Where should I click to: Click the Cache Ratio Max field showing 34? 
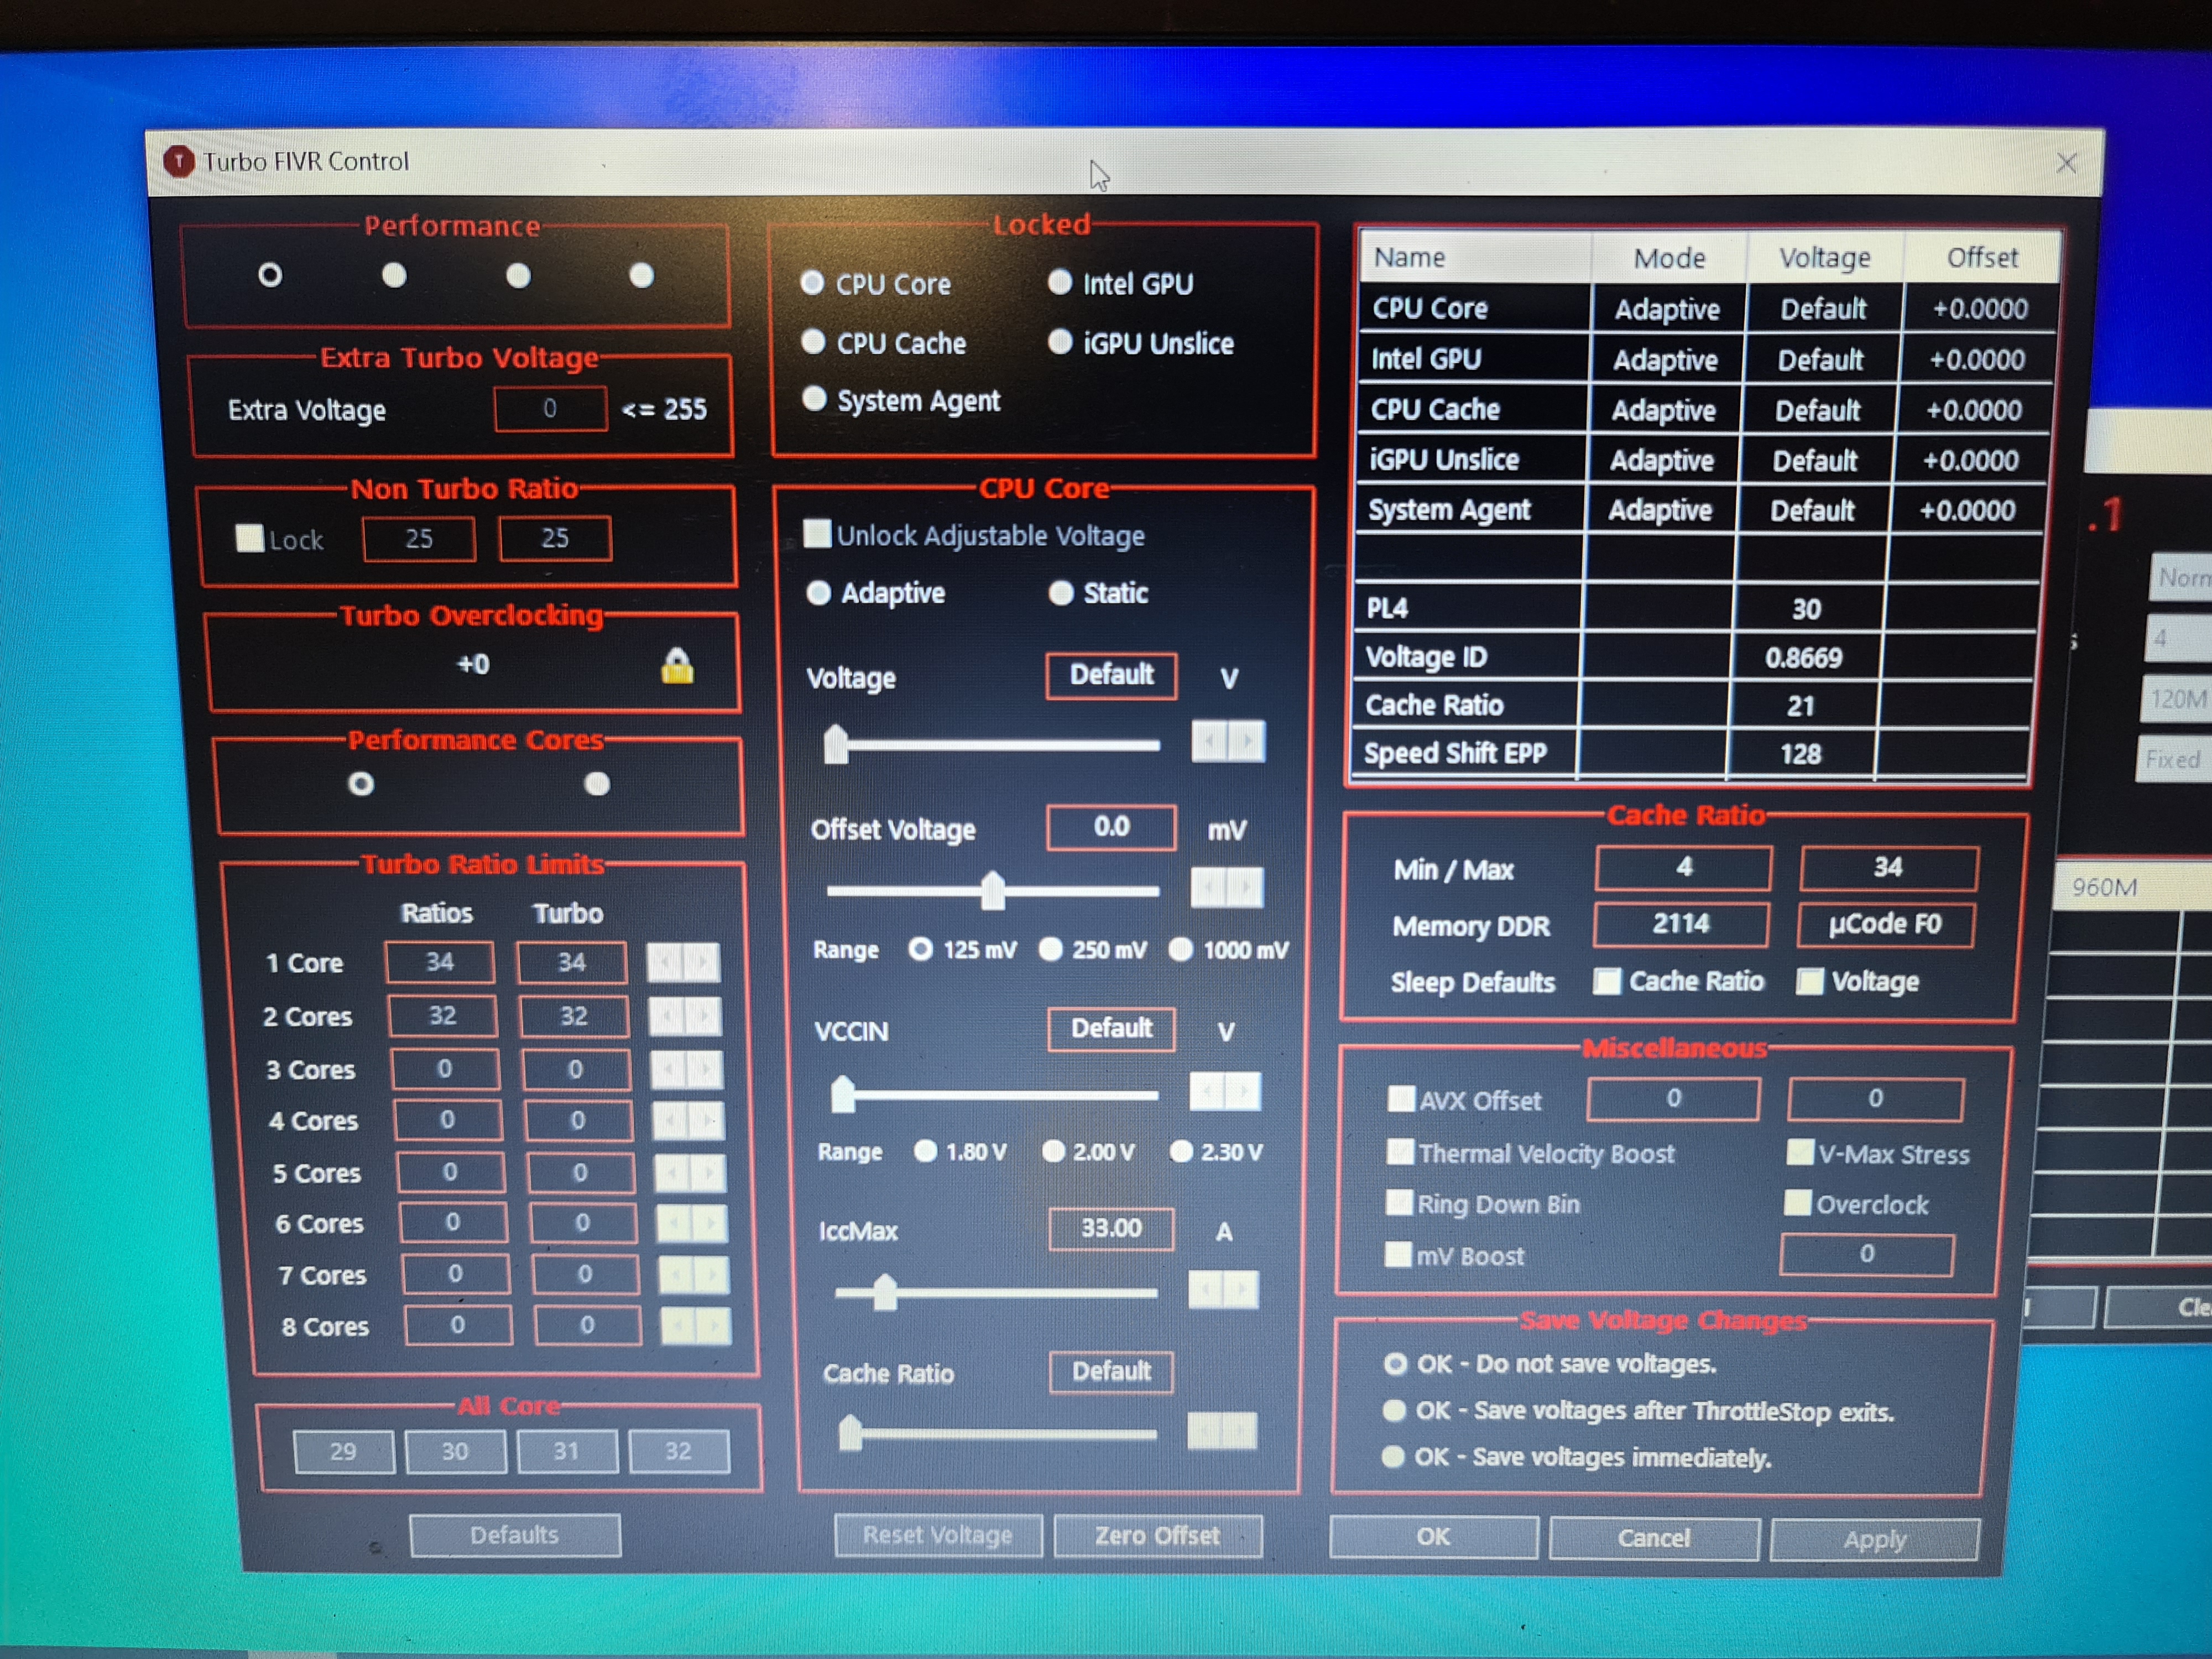coord(1888,867)
